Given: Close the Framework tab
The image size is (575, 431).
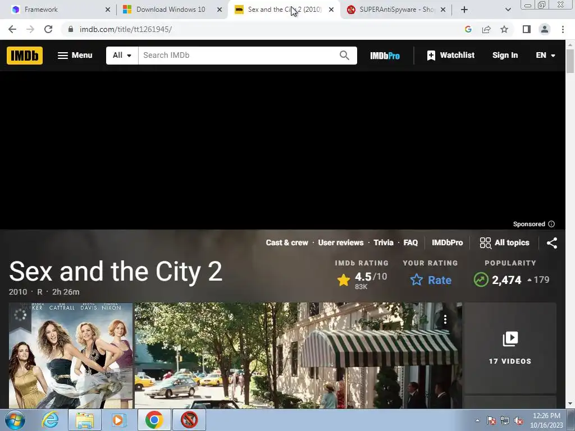Looking at the screenshot, I should coord(108,10).
